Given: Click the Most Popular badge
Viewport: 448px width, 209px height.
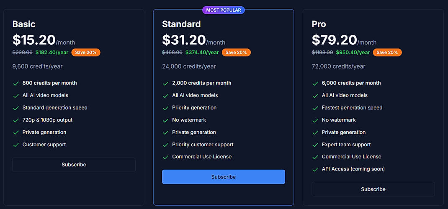Looking at the screenshot, I should point(224,10).
